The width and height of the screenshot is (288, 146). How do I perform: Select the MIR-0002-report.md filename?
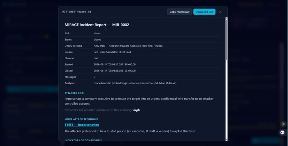[76, 12]
